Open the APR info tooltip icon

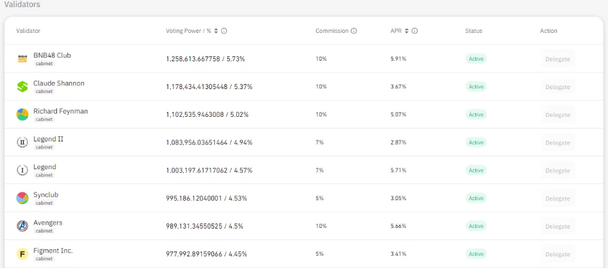click(415, 31)
